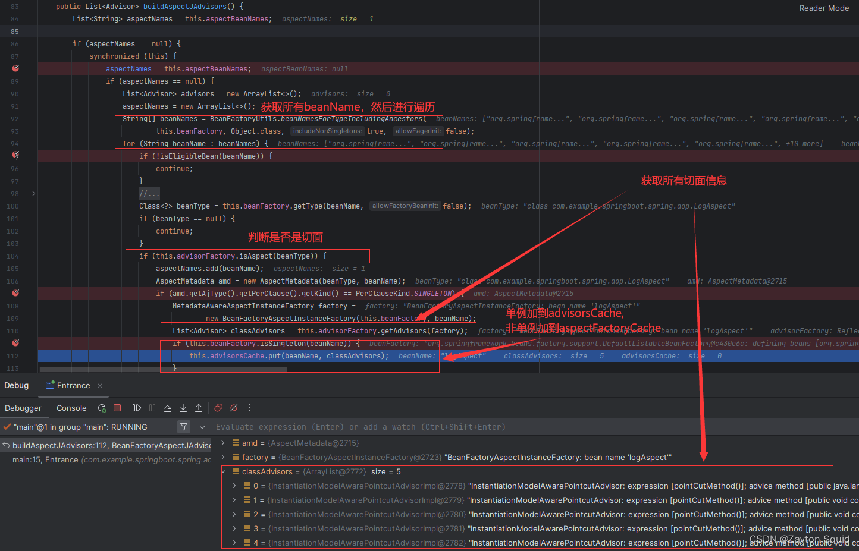This screenshot has width=859, height=551.
Task: Open the debugger toolbar more options menu
Action: pos(249,408)
